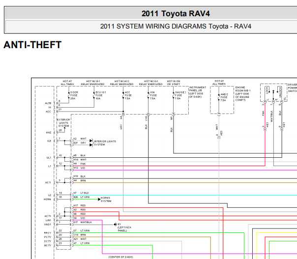Screen dimensions: 297x259
Task: Click the BCTY pin label
Action: (48, 245)
